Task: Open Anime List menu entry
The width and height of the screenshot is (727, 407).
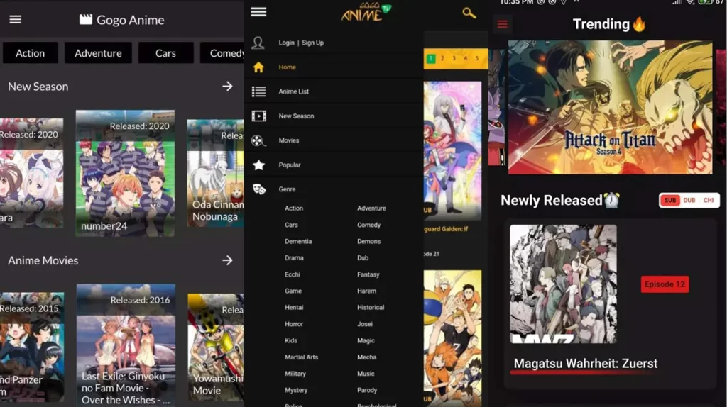Action: coord(293,91)
